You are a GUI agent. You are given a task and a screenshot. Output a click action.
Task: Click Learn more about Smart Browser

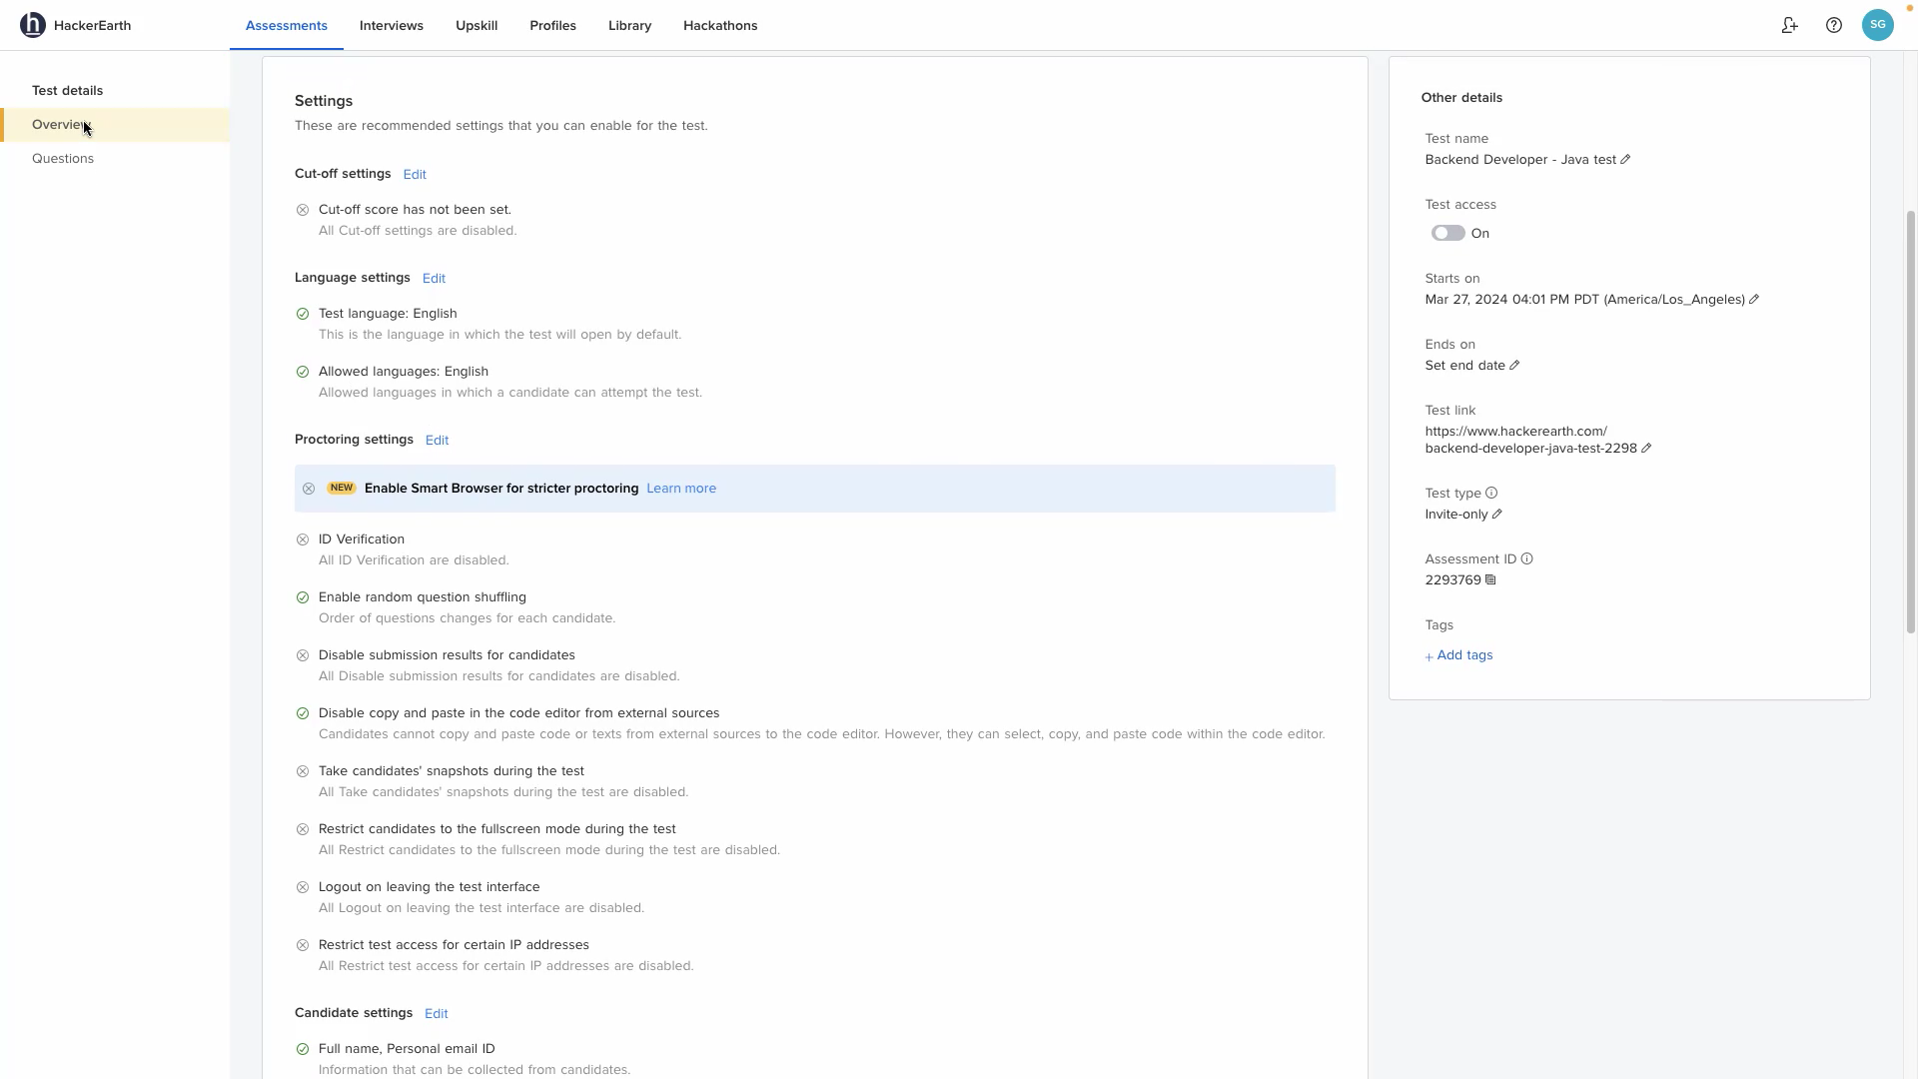pos(681,489)
